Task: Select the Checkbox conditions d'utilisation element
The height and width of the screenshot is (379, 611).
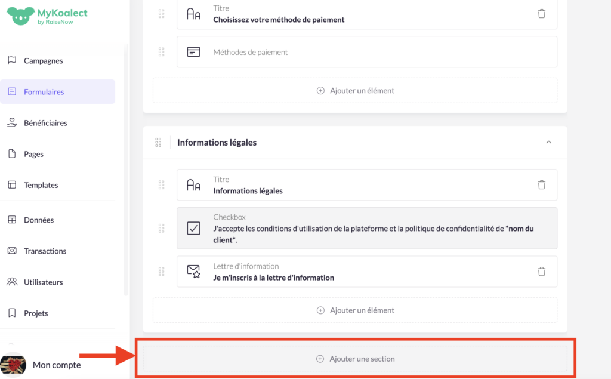Action: click(x=366, y=228)
